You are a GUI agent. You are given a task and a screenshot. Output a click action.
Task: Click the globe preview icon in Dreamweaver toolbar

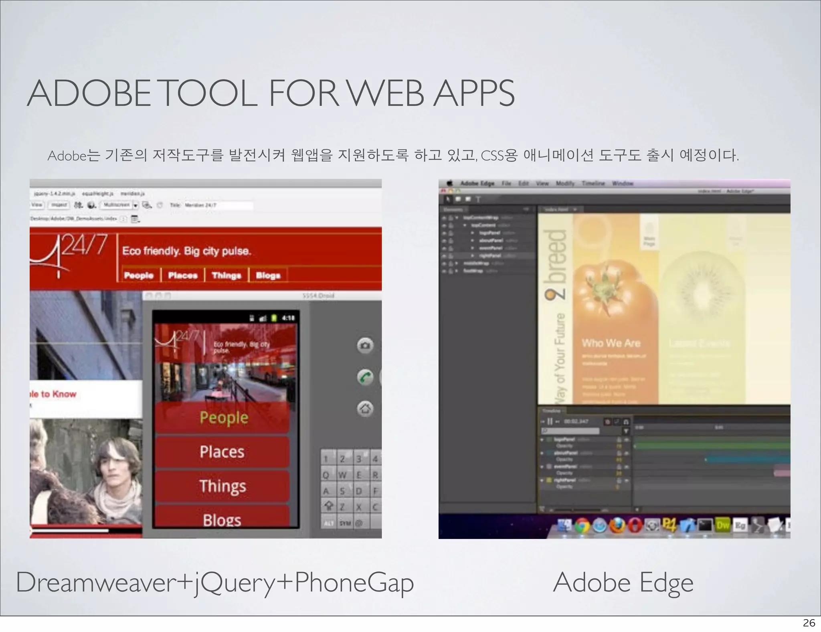92,205
